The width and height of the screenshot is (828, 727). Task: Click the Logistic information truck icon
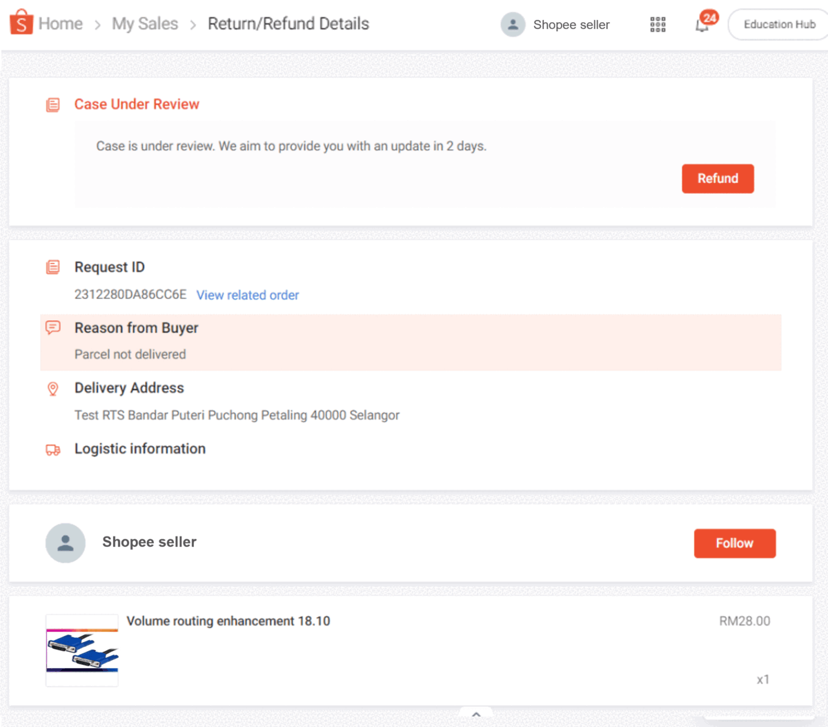point(53,449)
